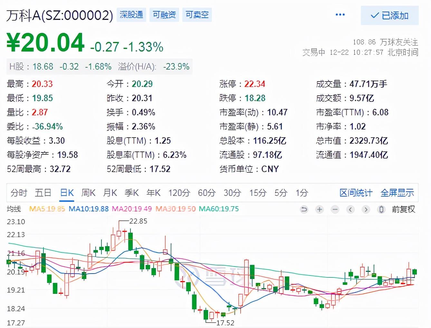
Task: Click the 今开 value 20.29
Action: tap(142, 84)
